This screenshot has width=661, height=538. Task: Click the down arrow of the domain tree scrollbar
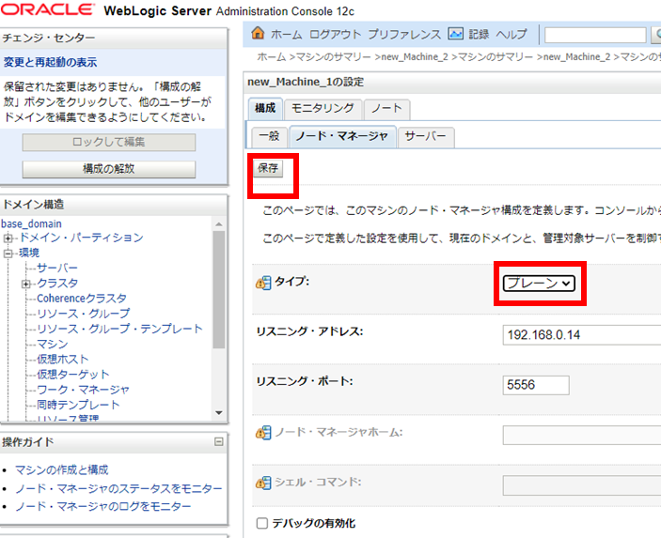coord(219,412)
